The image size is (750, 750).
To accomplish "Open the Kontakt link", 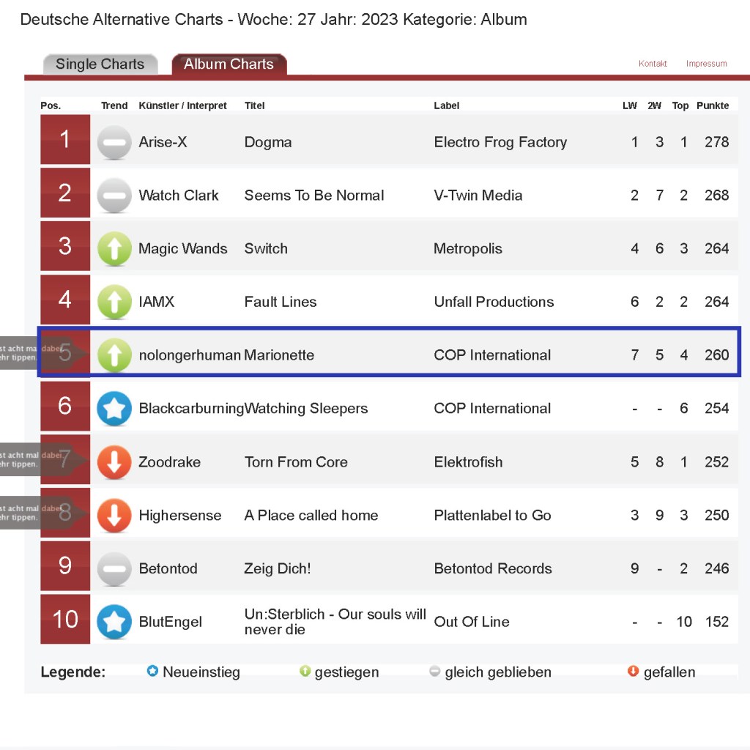I will point(653,64).
